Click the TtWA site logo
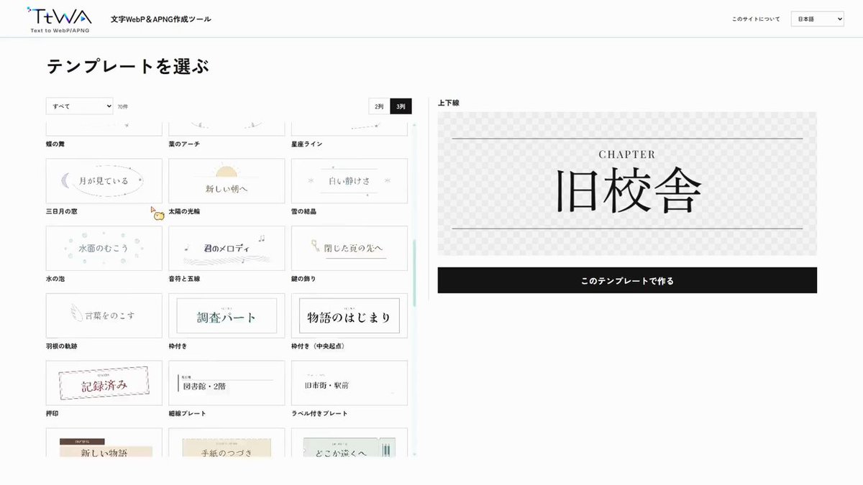863x485 pixels. click(x=59, y=19)
